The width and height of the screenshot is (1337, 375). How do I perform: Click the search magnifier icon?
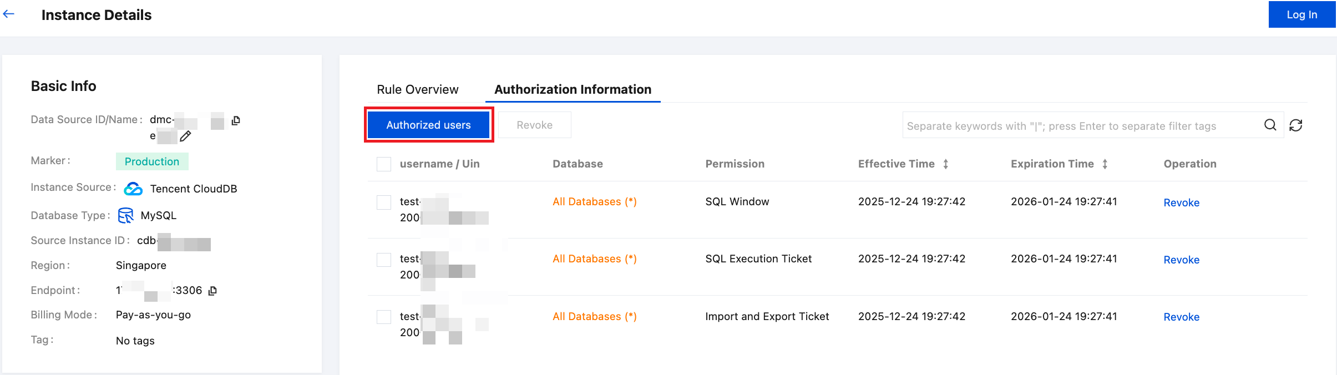(x=1270, y=125)
